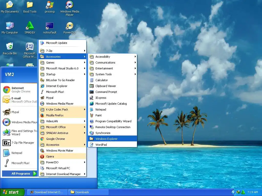
Task: Select the Recycle Bin icon
Action: [10, 49]
